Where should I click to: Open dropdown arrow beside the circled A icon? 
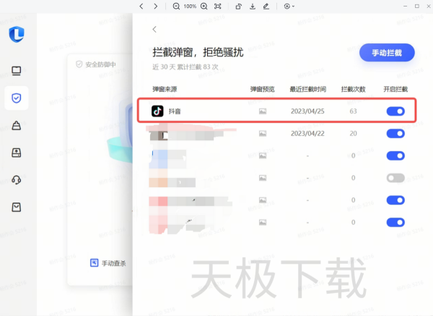click(x=294, y=6)
